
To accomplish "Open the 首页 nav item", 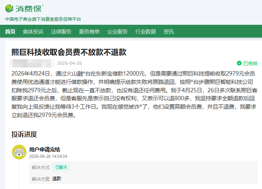I will click(x=10, y=32).
